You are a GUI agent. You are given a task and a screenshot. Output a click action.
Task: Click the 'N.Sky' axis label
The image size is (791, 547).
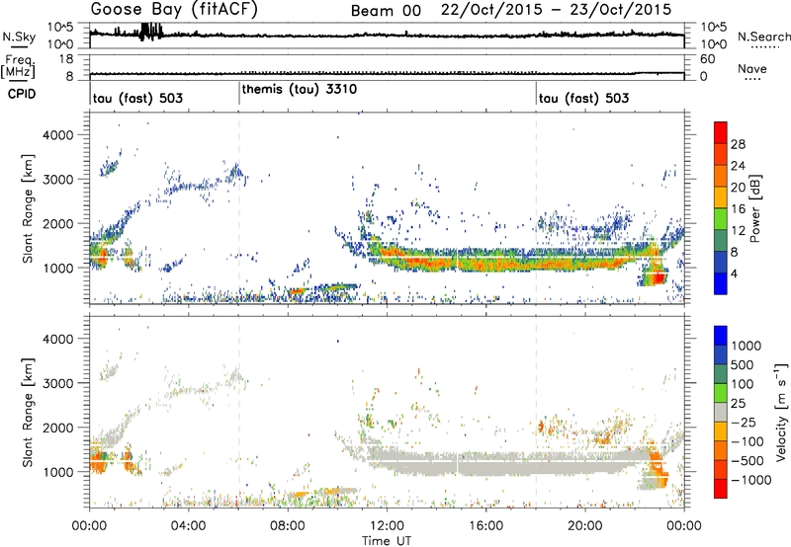click(19, 37)
